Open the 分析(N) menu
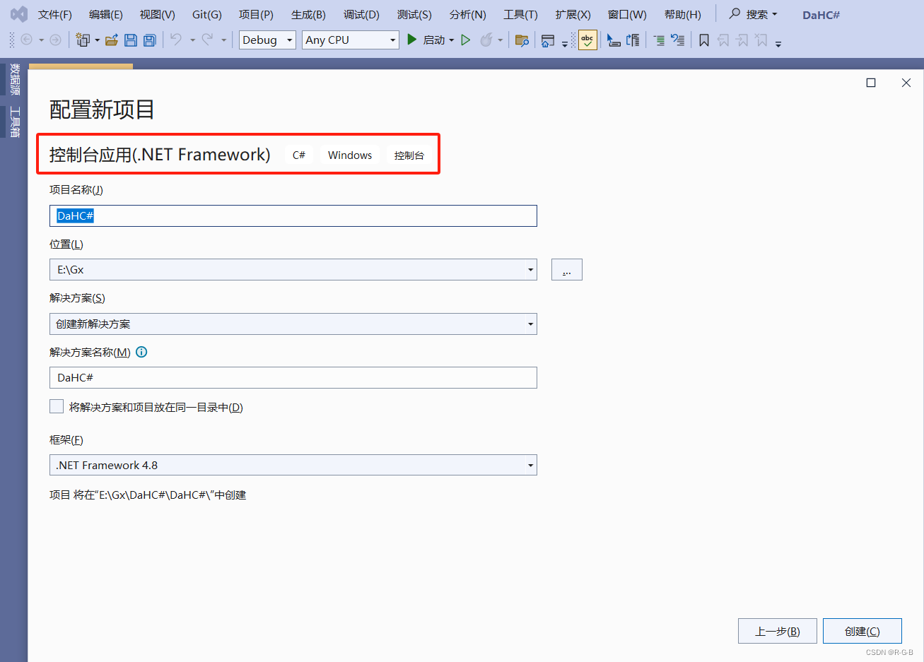The image size is (924, 662). 468,15
